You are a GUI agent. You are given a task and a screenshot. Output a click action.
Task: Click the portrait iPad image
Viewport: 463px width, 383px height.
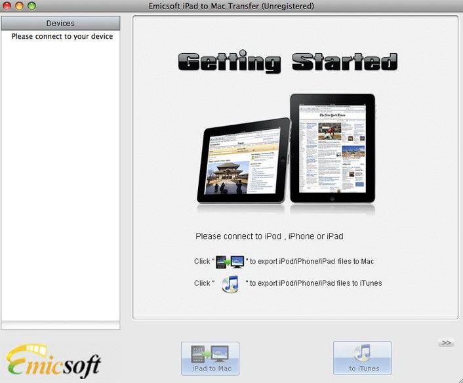332,148
